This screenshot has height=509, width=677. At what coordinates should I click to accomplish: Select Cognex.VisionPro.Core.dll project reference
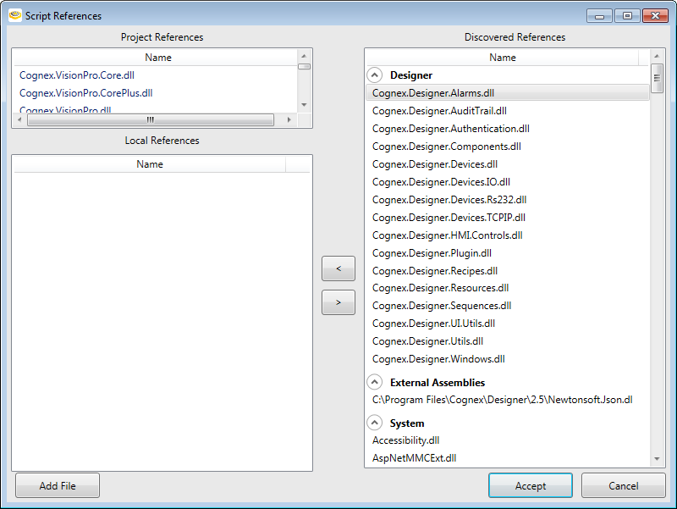(77, 75)
